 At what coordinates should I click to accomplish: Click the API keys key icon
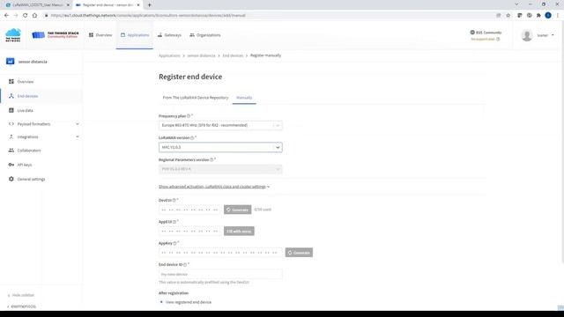(x=11, y=165)
